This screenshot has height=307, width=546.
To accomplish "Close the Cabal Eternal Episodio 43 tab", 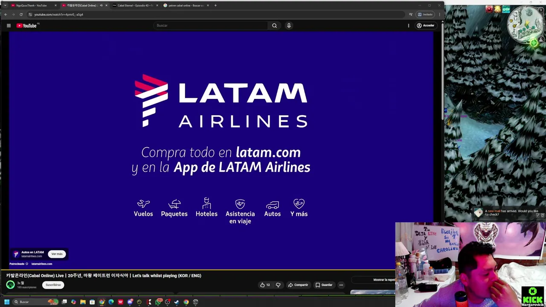I will (x=157, y=6).
